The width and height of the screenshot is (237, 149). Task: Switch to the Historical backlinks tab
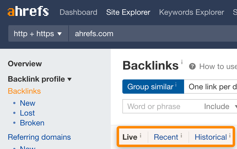point(211,137)
